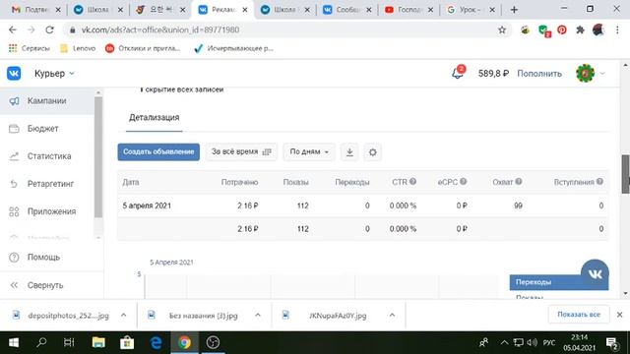Expand JKNupaFAz0Y.jpg download menu

(x=392, y=316)
